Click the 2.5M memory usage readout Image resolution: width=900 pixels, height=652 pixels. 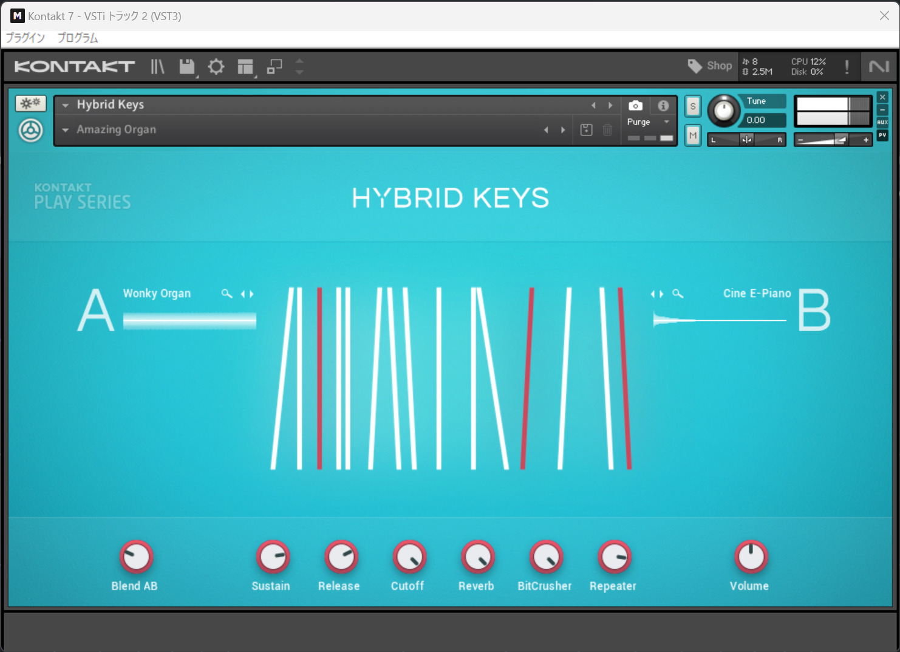point(758,72)
